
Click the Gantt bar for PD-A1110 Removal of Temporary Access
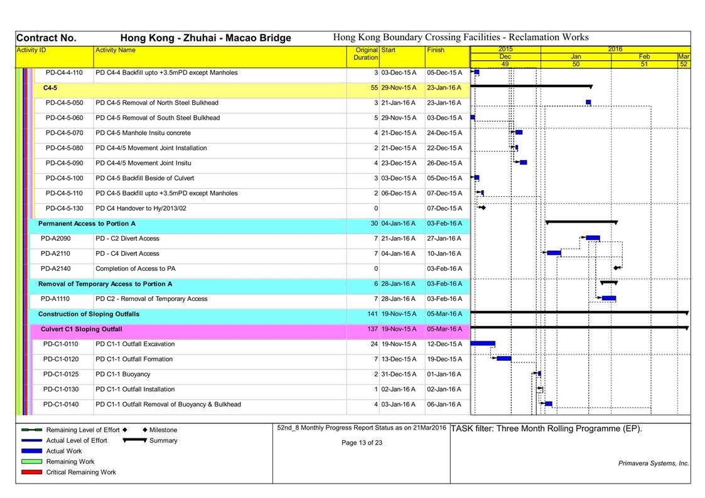(x=609, y=298)
